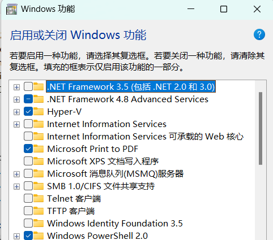Click folder icon beside SMB 1.0/CIFS 文件共享支持
Image resolution: width=273 pixels, height=240 pixels.
(x=39, y=186)
